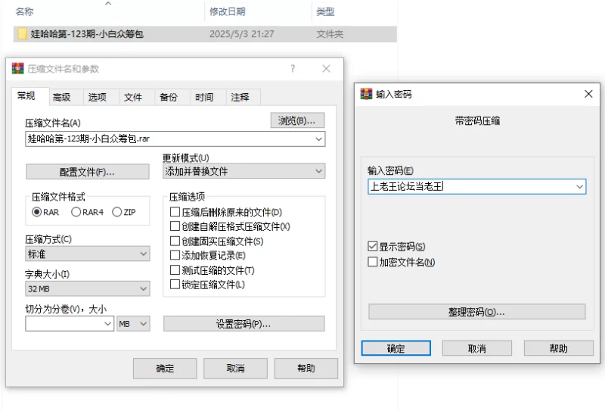Click 整理密码(O)... button
605x411 pixels.
pyautogui.click(x=477, y=312)
